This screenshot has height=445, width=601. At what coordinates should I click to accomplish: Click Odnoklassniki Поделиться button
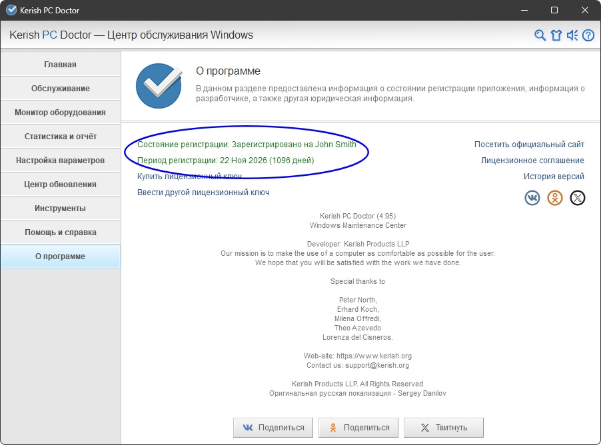click(x=358, y=428)
